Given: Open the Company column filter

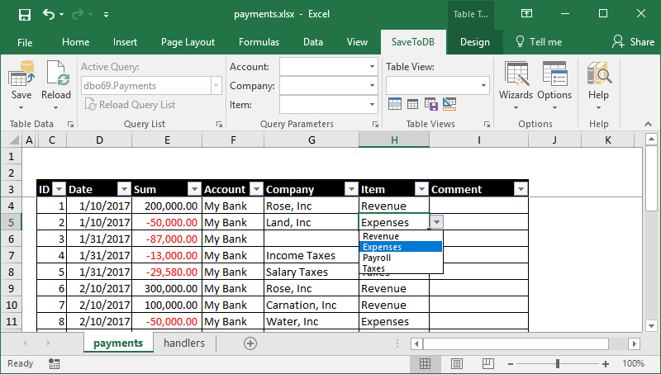Looking at the screenshot, I should [x=351, y=189].
